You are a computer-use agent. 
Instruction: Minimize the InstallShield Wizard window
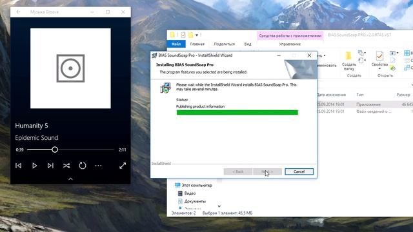[279, 55]
